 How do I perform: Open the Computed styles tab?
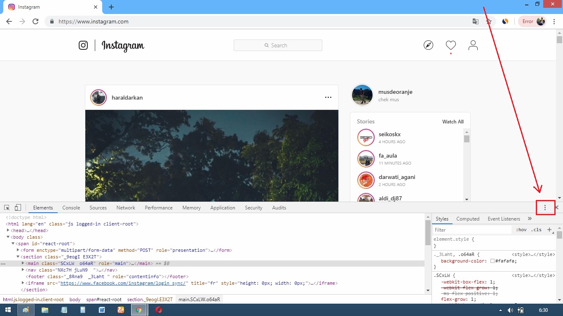(468, 219)
